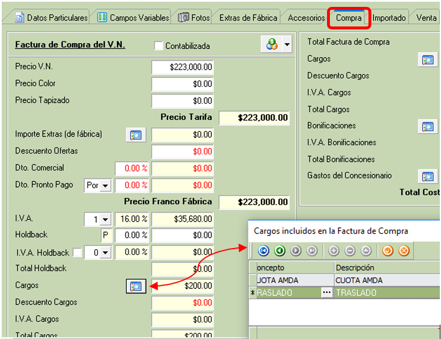Click the Bonificaciones detail icon

click(427, 126)
